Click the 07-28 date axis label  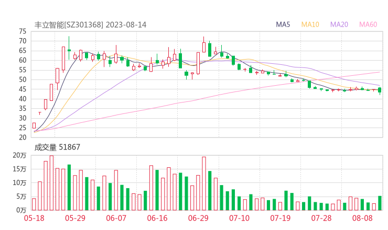(321, 218)
